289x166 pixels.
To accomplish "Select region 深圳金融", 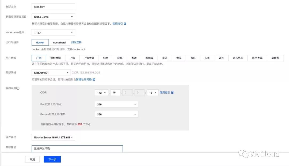I will pos(55,58).
